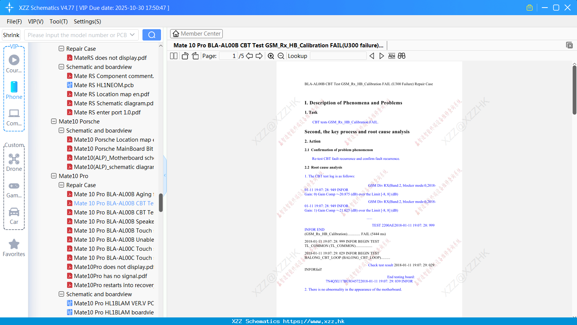
Task: Open MateRS does not display.pdf
Action: click(x=107, y=58)
